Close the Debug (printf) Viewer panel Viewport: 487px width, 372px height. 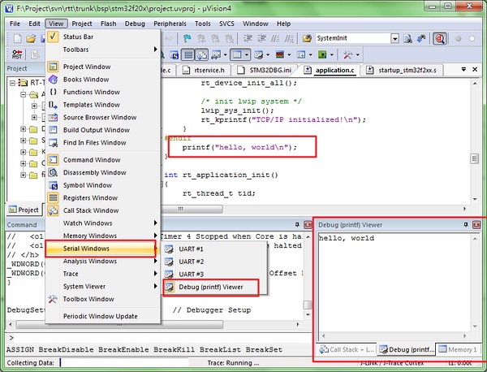pyautogui.click(x=476, y=223)
